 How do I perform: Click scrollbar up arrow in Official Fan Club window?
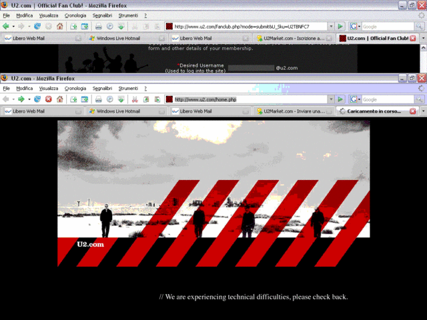[424, 47]
